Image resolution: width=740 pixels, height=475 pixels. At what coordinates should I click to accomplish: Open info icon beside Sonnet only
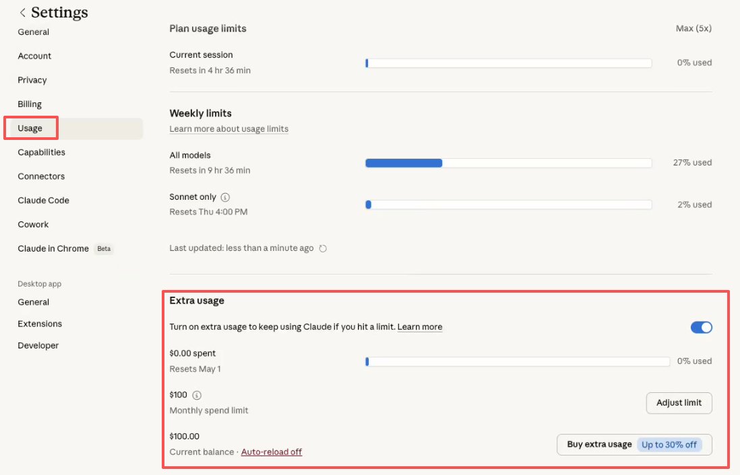click(225, 197)
